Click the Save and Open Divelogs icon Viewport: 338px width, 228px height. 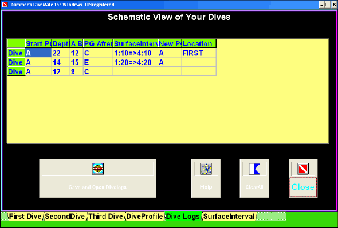(x=98, y=169)
